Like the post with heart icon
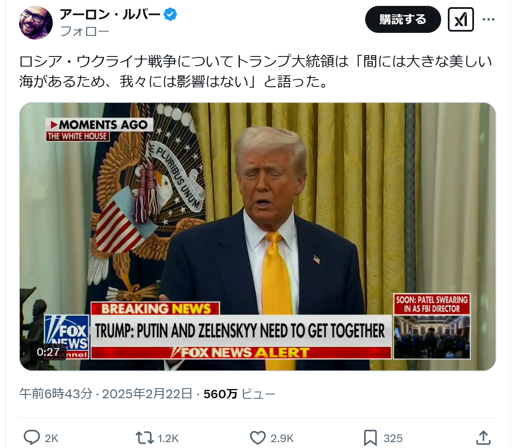517x448 pixels. tap(258, 438)
